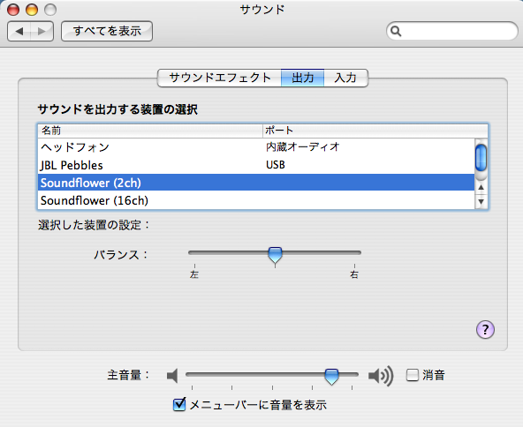Enable the 消音 mute checkbox

(x=413, y=375)
